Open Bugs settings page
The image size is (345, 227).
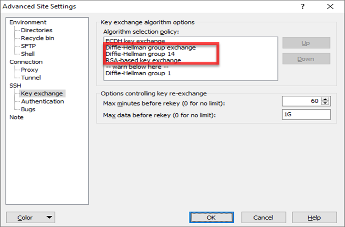(28, 109)
